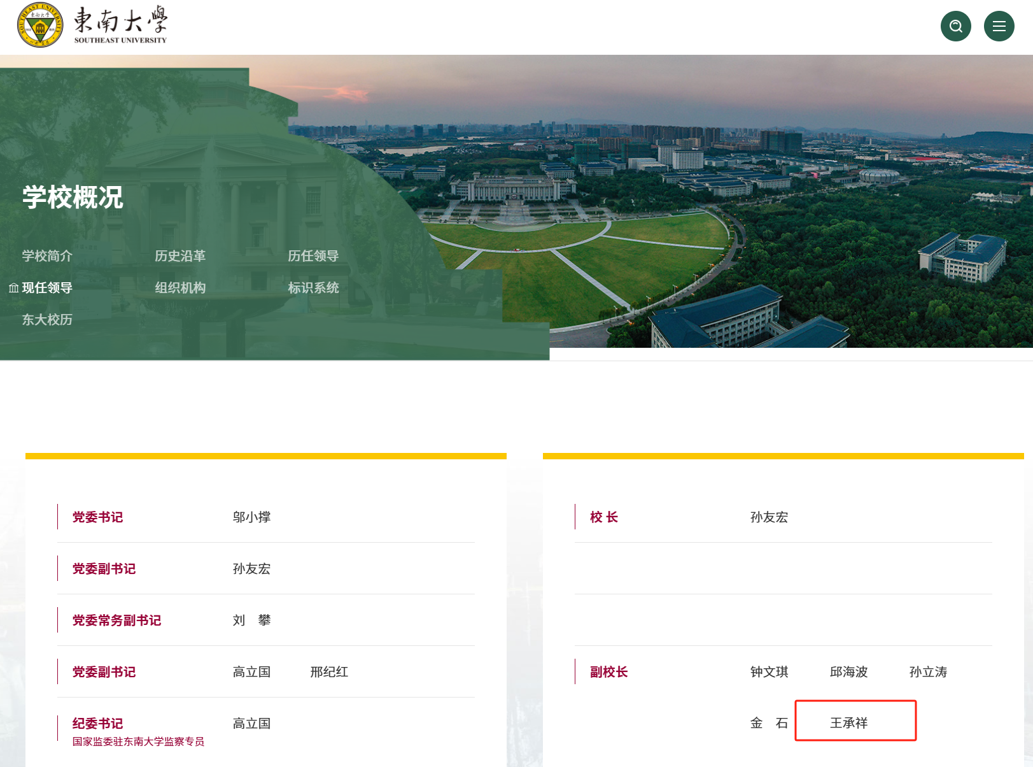
Task: Click the name 邢纪红
Action: tap(329, 672)
